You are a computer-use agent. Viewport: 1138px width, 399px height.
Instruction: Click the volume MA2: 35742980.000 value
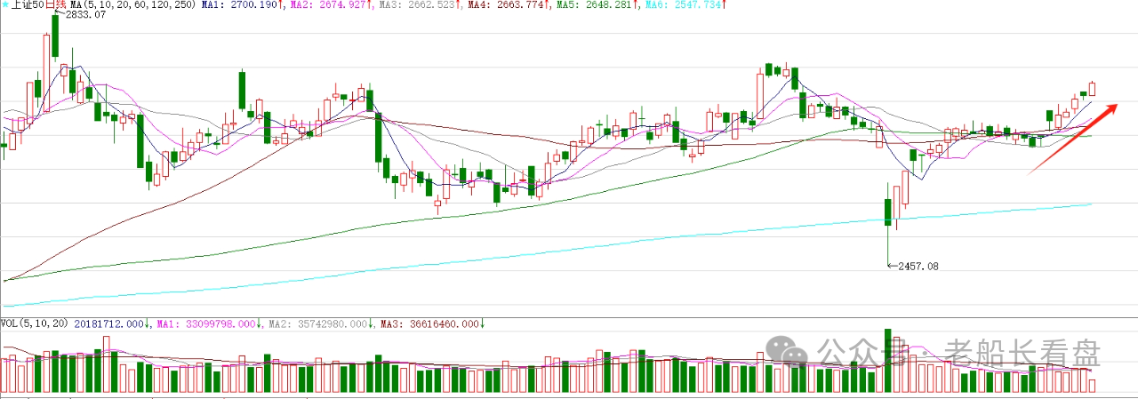[x=318, y=323]
